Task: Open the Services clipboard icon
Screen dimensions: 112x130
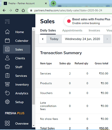Action: click(7, 76)
